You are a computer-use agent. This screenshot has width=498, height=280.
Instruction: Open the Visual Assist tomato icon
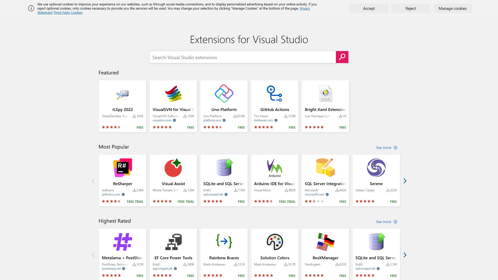[x=173, y=168]
